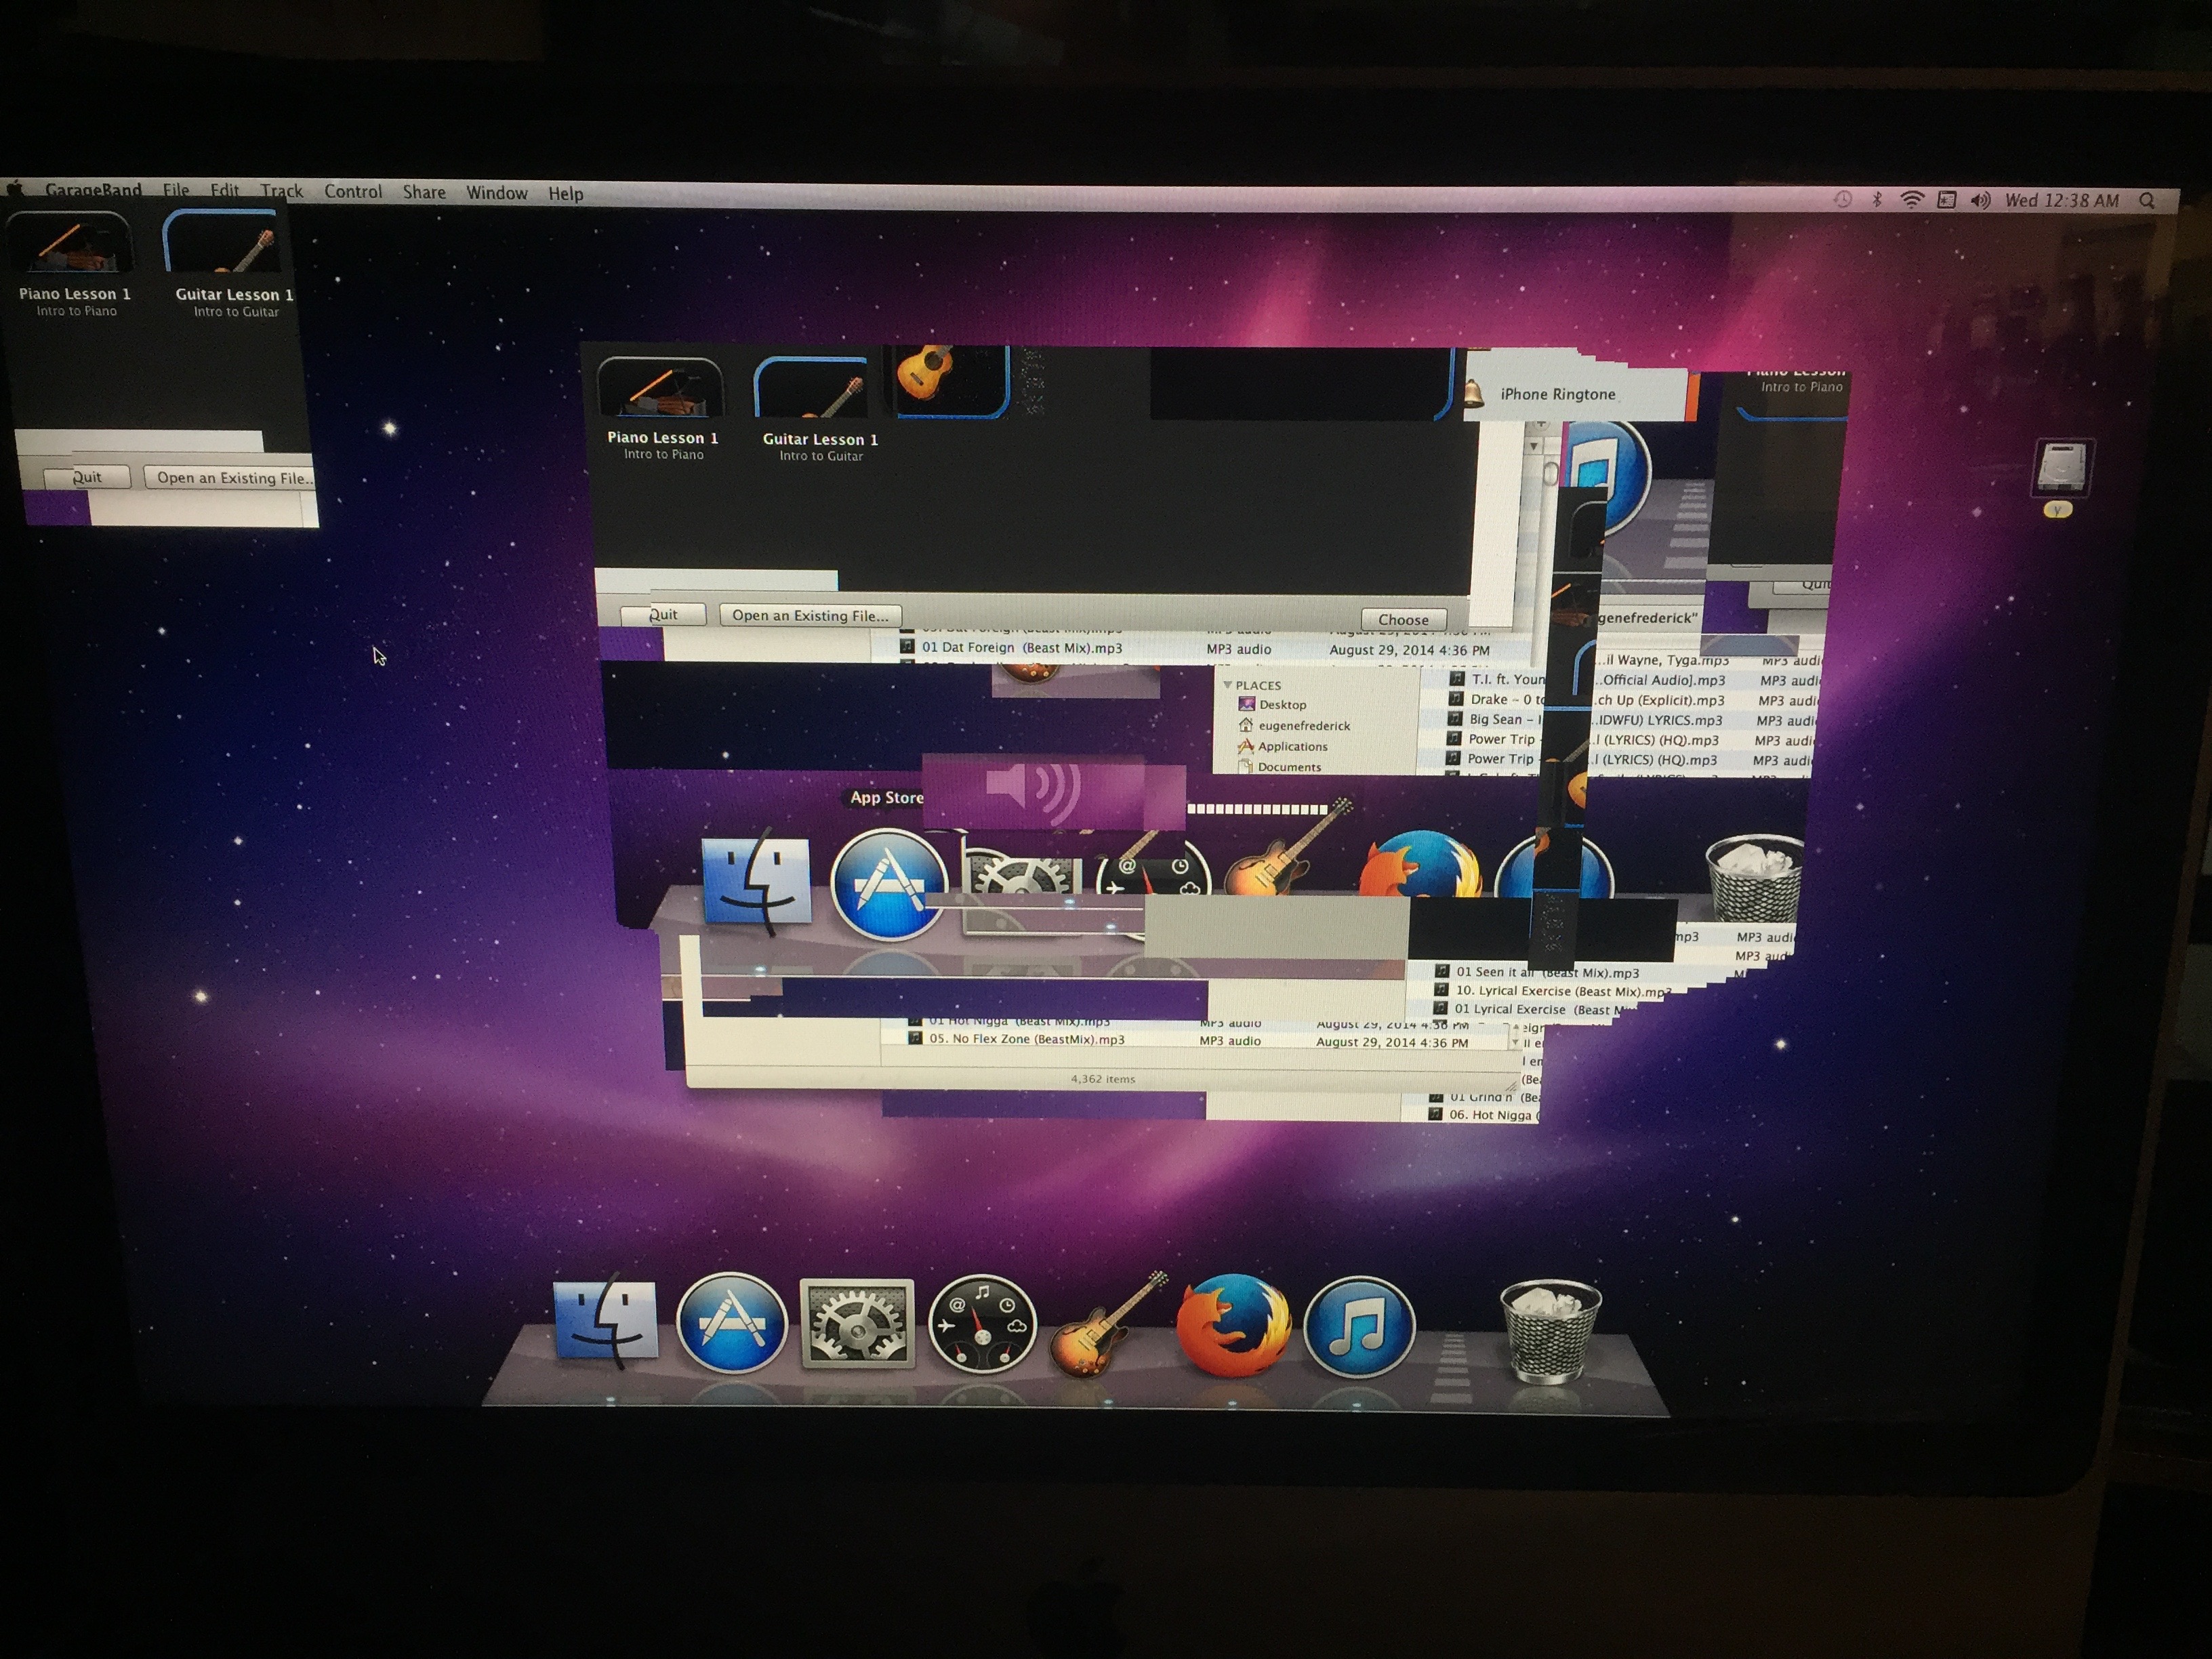Open Spotlight search magnifier

tap(2147, 201)
